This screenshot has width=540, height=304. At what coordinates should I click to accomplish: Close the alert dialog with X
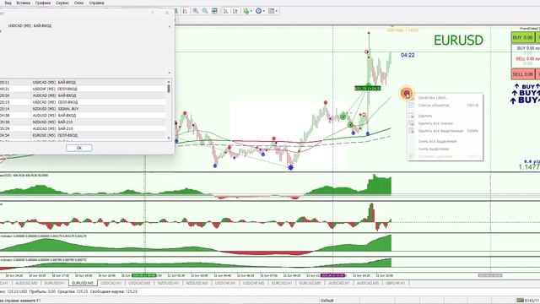click(x=167, y=13)
